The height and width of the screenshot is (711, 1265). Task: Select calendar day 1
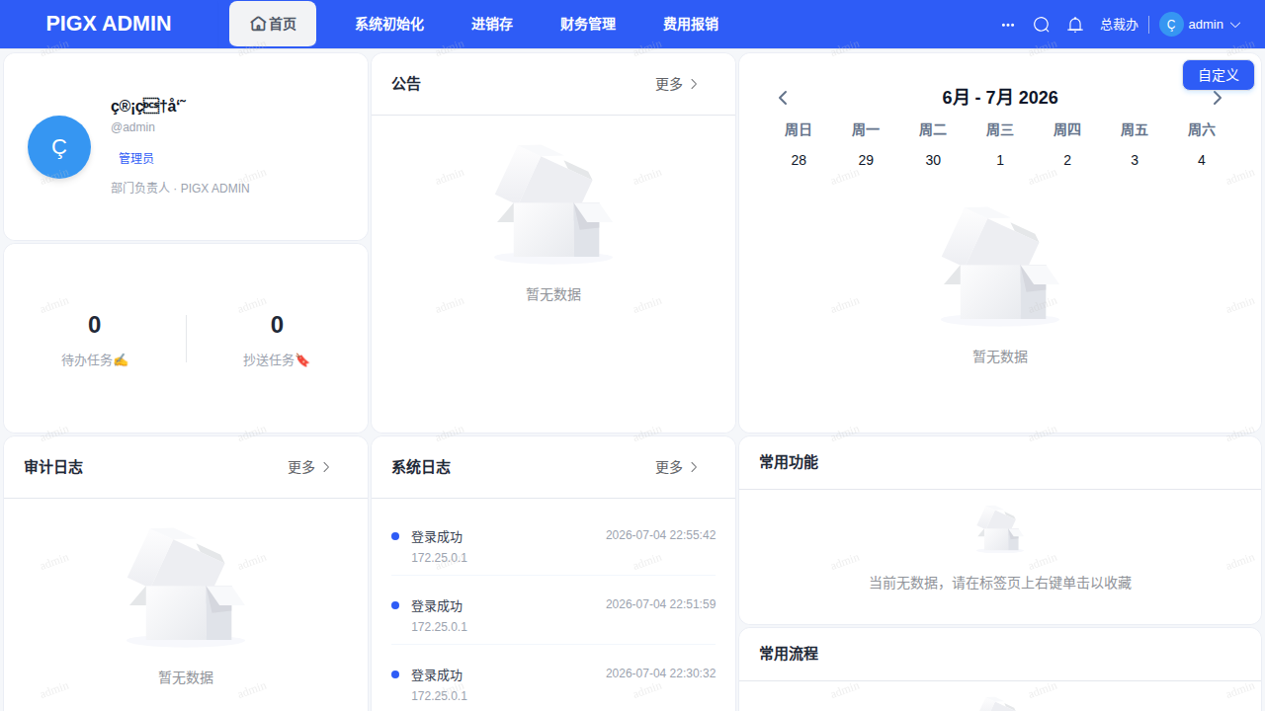coord(1000,160)
